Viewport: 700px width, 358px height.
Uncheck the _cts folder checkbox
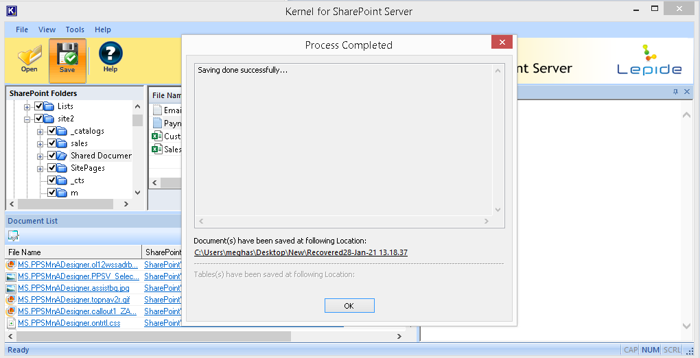pos(51,180)
